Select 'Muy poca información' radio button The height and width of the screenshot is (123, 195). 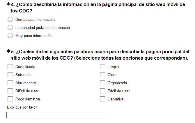pyautogui.click(x=10, y=36)
